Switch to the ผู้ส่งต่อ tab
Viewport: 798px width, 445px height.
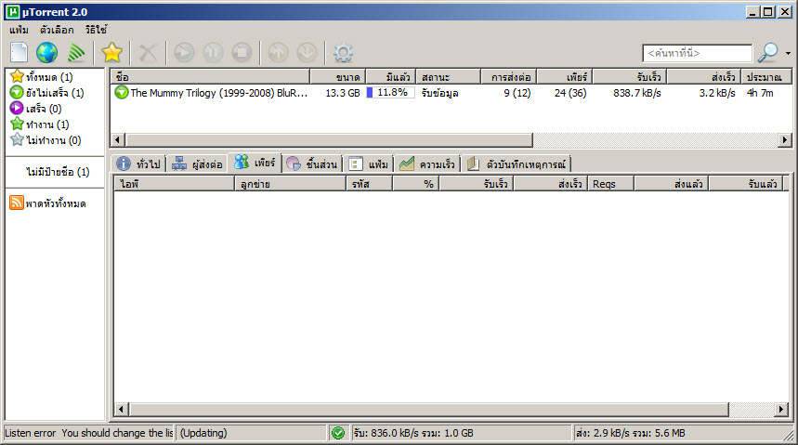coord(197,164)
